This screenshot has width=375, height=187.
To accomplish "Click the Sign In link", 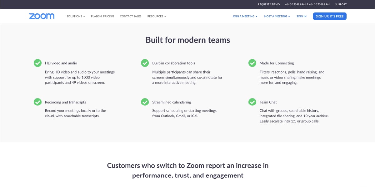I will [302, 16].
